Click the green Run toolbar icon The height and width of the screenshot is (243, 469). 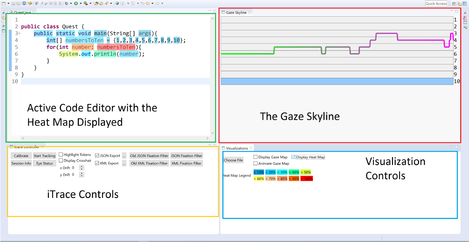[76, 4]
